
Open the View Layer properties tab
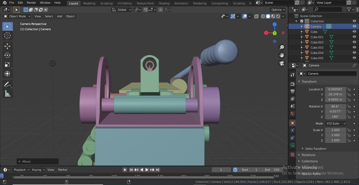coord(293,99)
